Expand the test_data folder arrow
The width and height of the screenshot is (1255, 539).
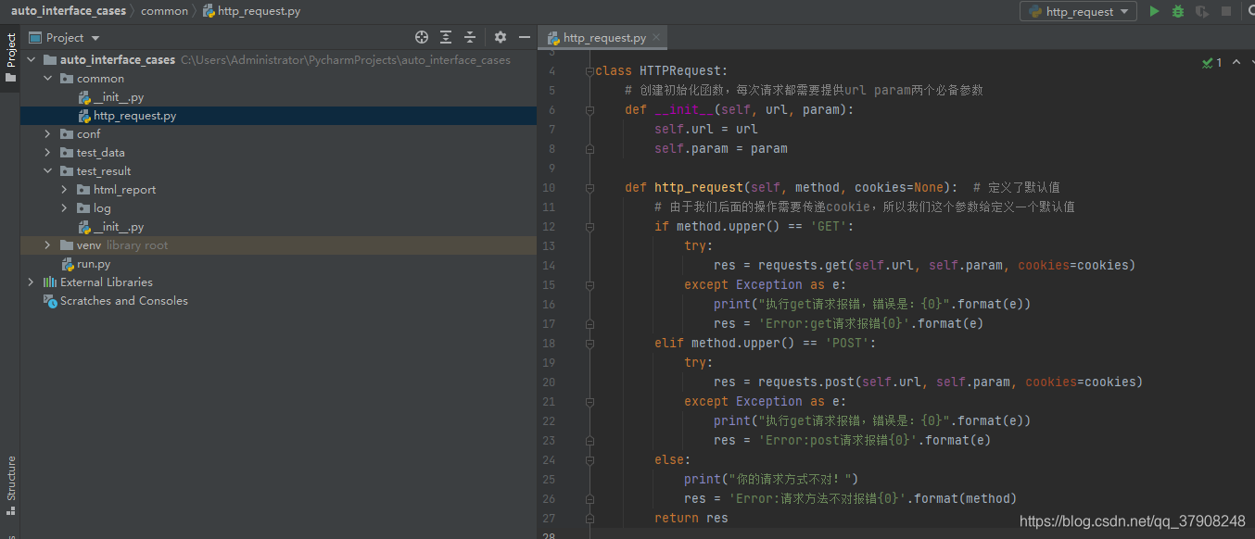(48, 153)
